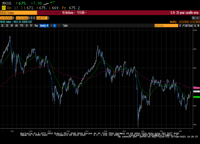The height and width of the screenshot is (144, 200).
Task: Select YTD time range
Action: [x=21, y=26]
